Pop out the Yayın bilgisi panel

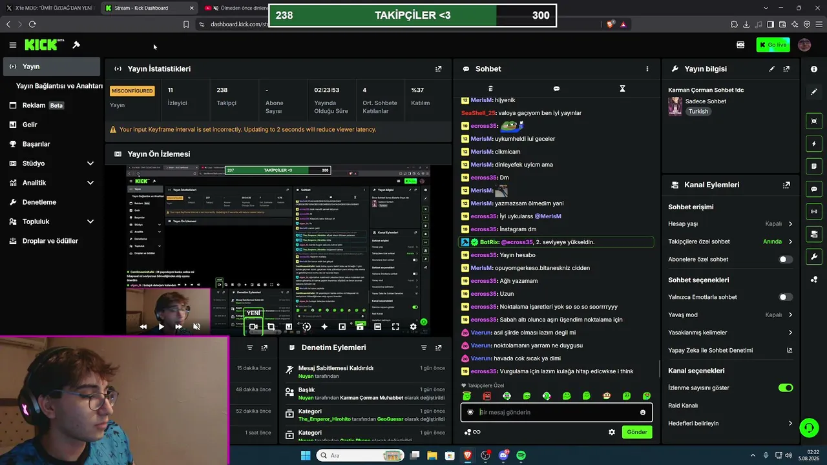(x=786, y=68)
